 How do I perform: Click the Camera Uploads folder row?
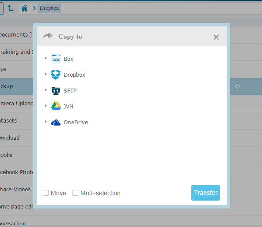pyautogui.click(x=16, y=104)
